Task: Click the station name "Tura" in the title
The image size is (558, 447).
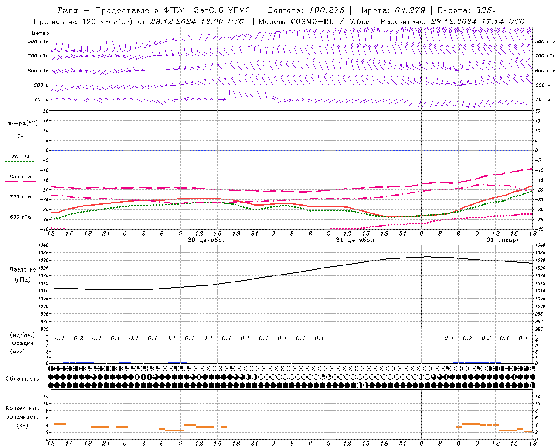Action: (68, 10)
